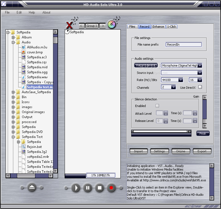Click the Record device button
This screenshot has width=221, height=209.
pos(146,65)
